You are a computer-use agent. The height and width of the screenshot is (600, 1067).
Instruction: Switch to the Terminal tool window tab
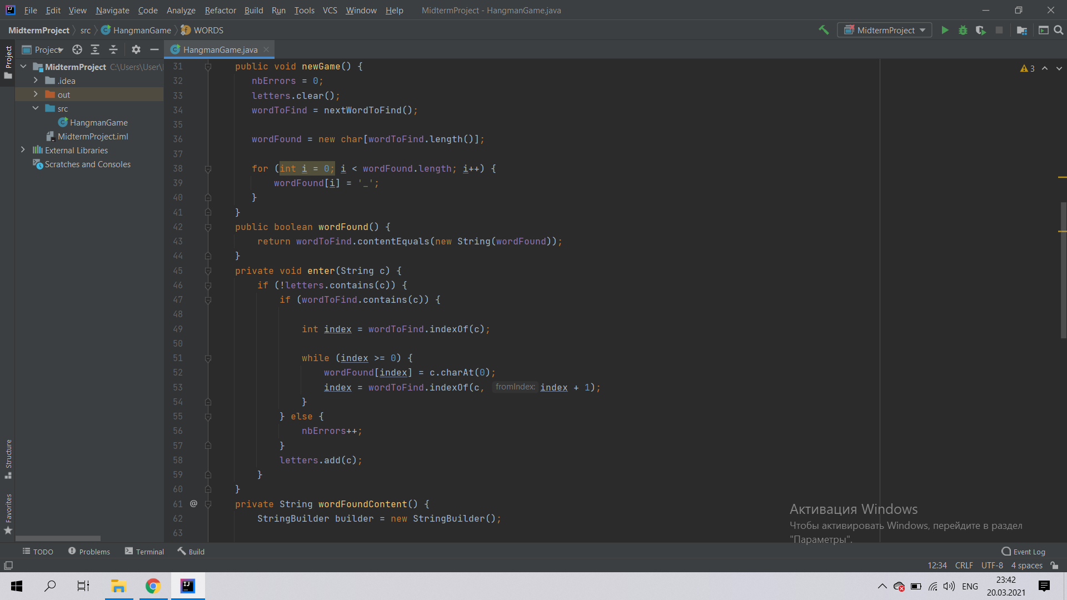(144, 551)
